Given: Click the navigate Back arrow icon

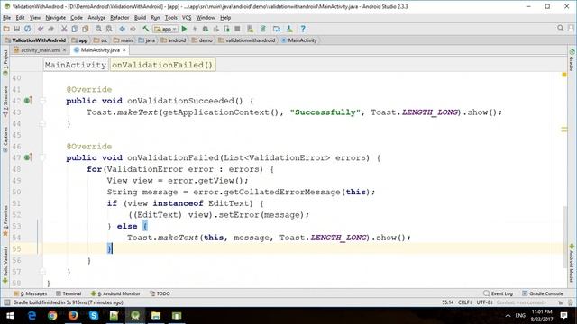Looking at the screenshot, I should [x=123, y=29].
